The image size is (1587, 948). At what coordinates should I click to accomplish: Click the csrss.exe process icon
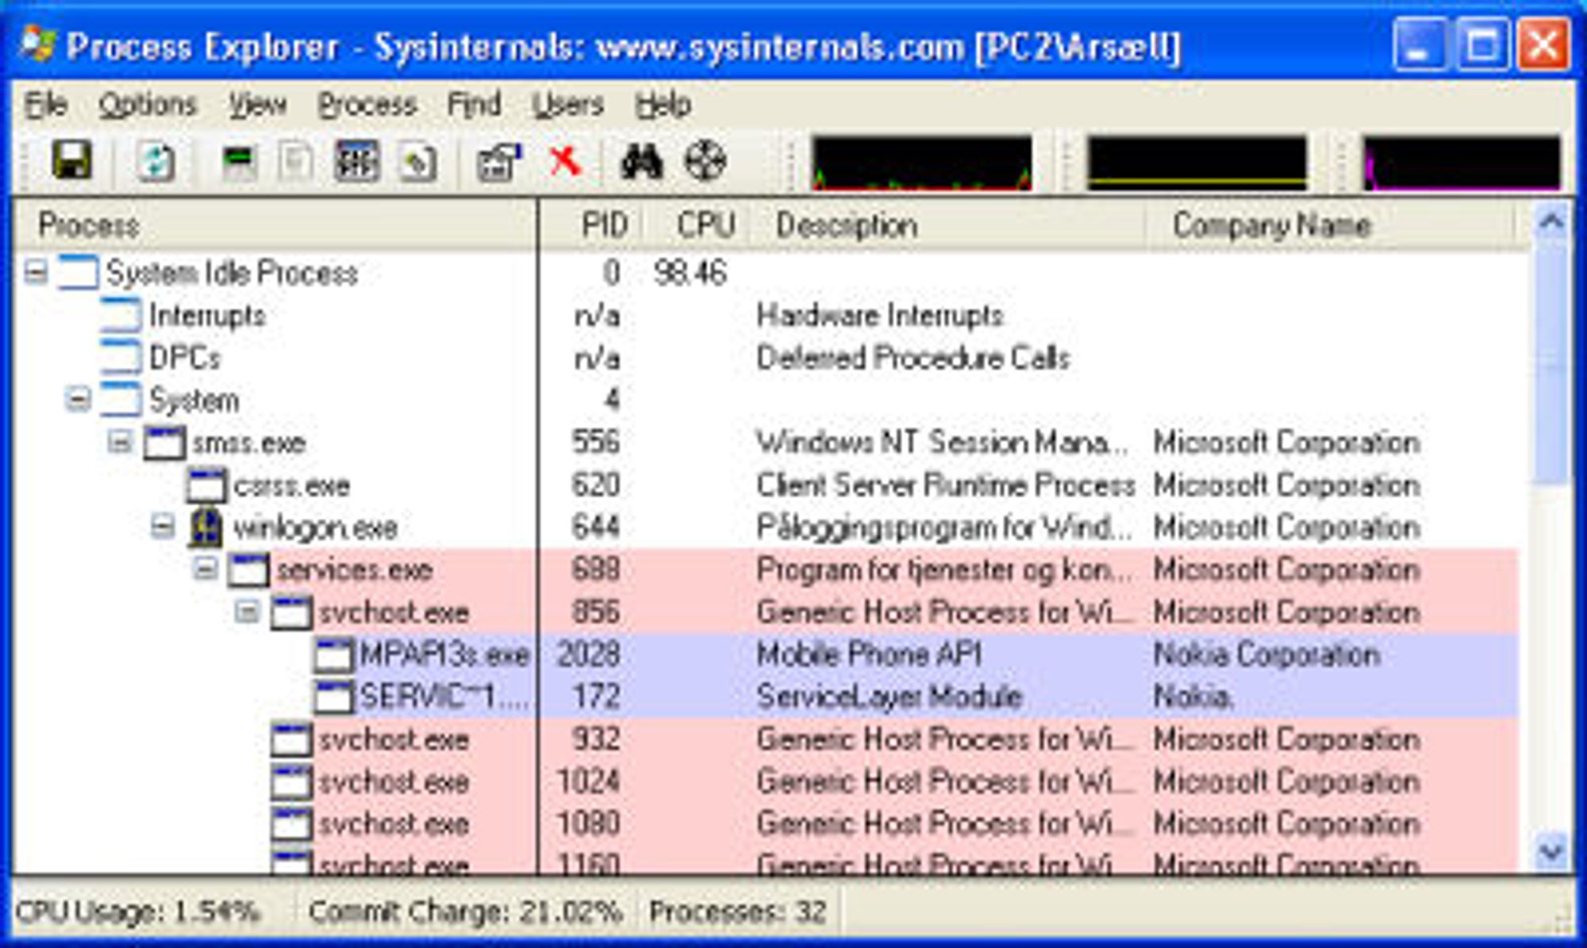click(206, 485)
